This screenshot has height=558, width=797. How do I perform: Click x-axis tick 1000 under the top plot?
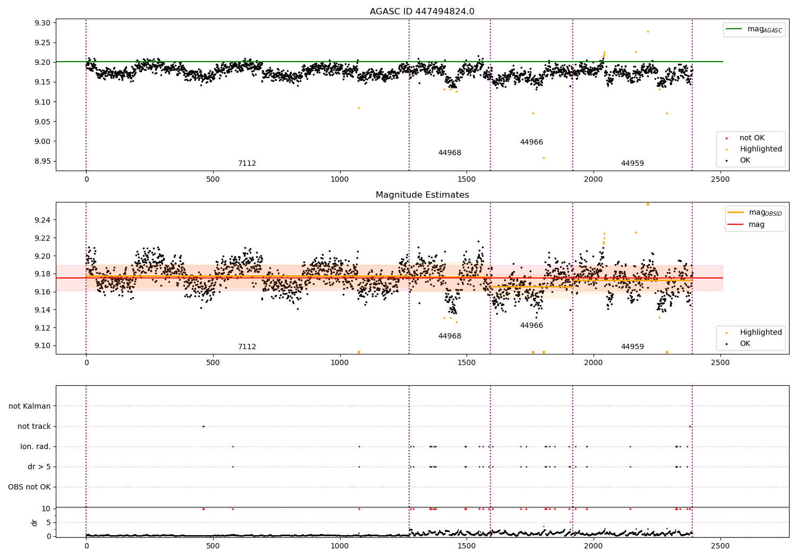(340, 180)
